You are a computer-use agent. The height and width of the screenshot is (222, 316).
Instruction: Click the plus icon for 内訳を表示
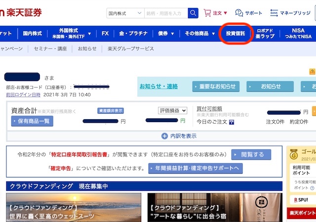click(x=164, y=136)
